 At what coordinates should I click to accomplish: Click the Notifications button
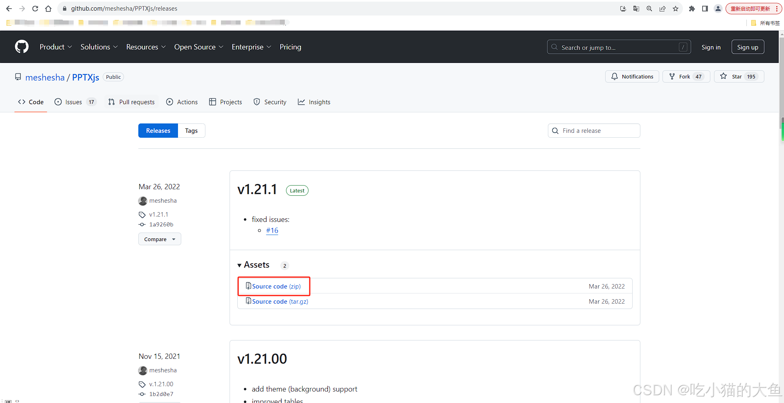pos(632,76)
